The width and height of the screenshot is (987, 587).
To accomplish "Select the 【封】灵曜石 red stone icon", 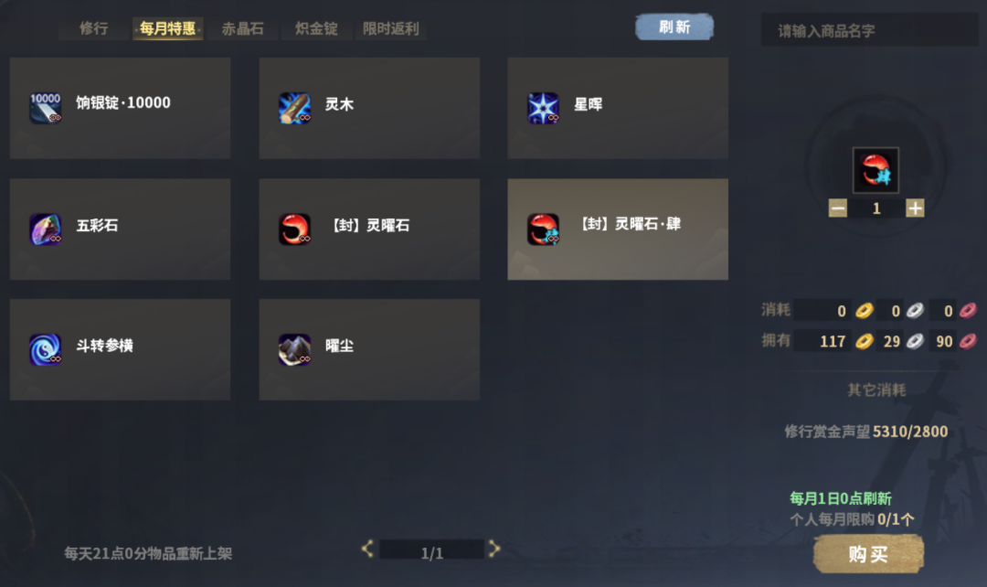I will pos(294,229).
